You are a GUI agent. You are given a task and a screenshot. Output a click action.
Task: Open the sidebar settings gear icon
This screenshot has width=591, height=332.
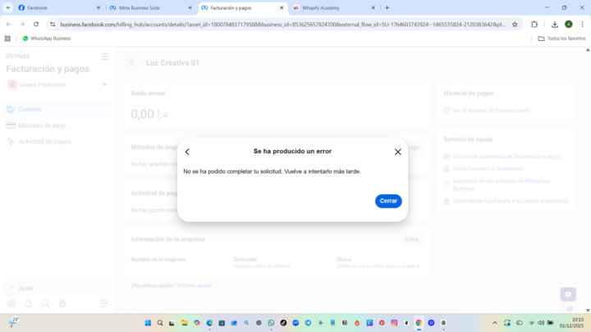click(x=11, y=303)
